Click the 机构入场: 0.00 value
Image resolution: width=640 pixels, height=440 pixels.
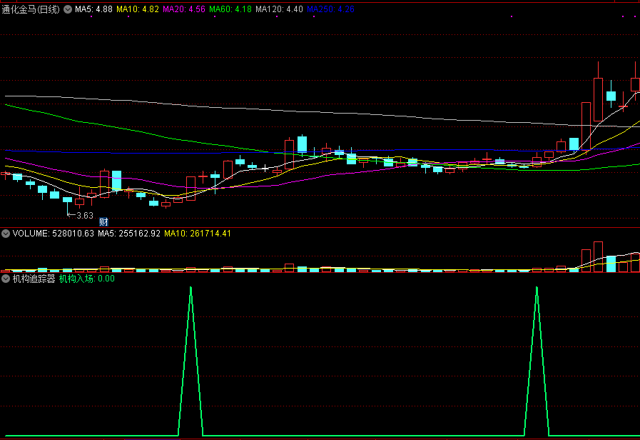click(87, 279)
